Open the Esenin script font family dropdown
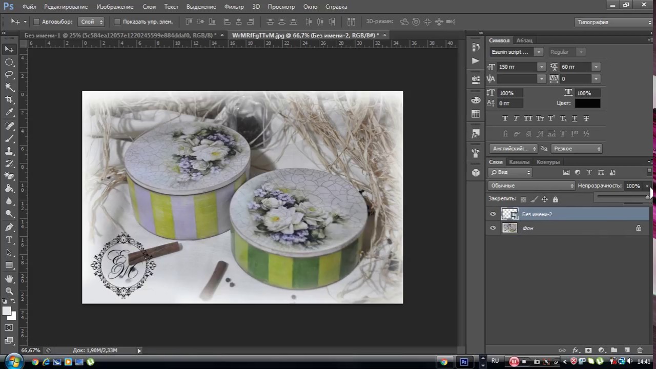This screenshot has height=369, width=656. pos(516,52)
